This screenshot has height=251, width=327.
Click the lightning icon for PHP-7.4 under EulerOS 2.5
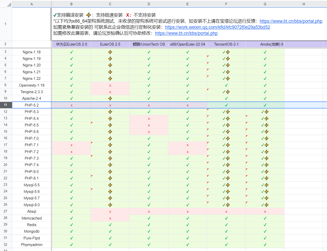110,165
